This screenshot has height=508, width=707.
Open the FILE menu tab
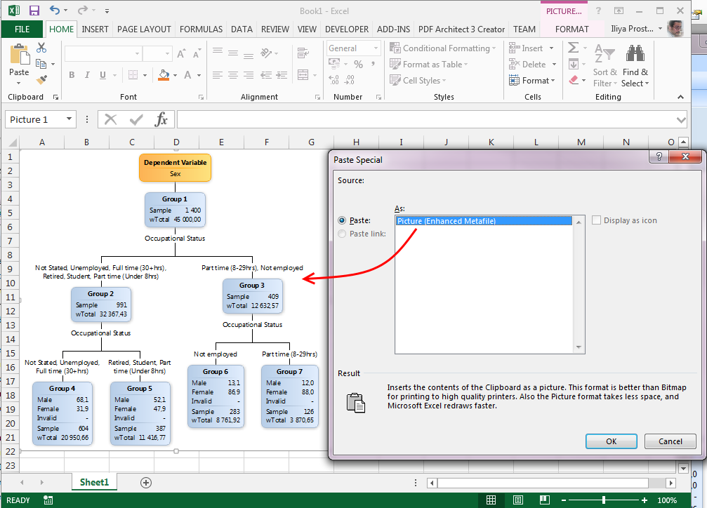[x=22, y=29]
